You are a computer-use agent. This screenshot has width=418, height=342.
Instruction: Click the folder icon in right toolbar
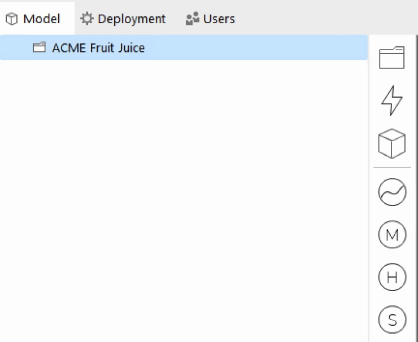coord(391,58)
